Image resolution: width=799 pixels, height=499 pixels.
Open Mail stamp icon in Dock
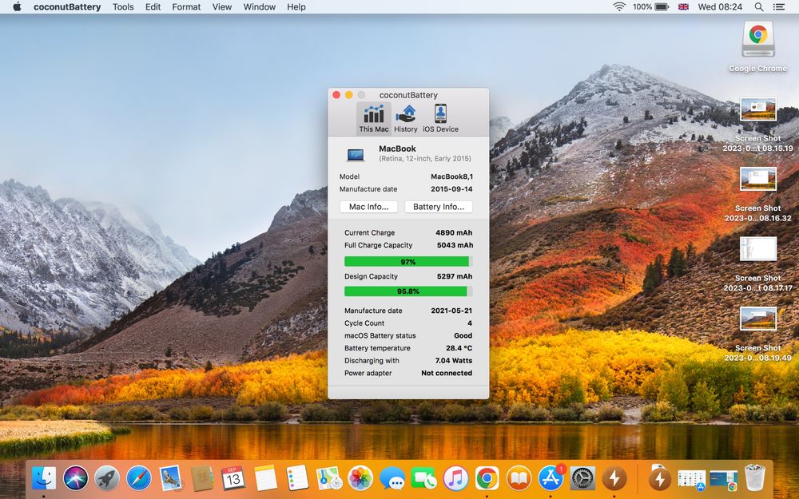point(170,478)
